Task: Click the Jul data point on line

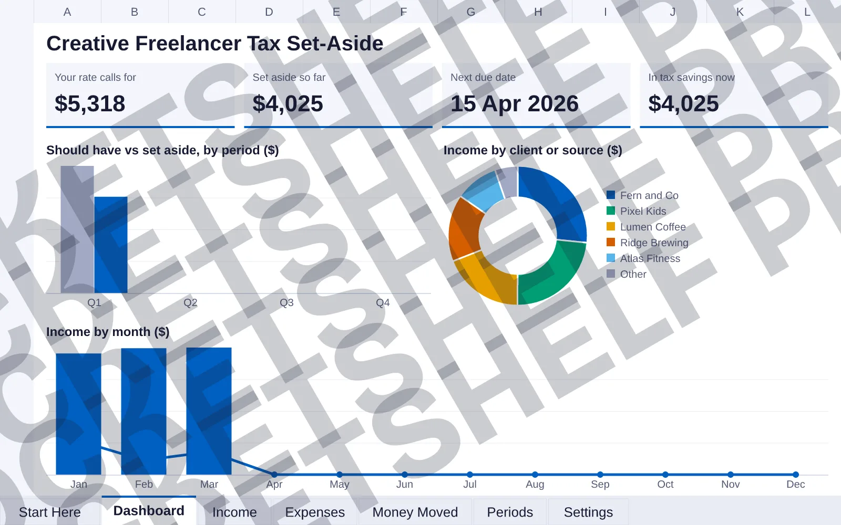Action: click(x=470, y=475)
